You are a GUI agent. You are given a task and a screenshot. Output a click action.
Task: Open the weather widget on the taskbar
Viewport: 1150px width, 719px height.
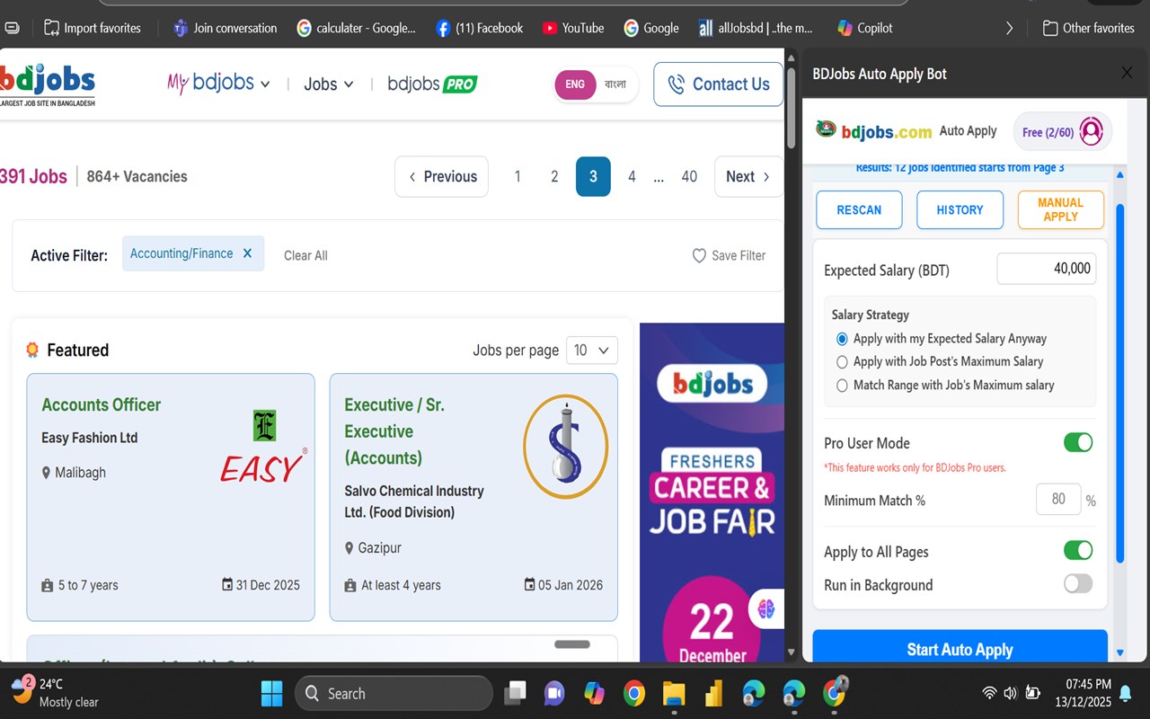(x=56, y=693)
